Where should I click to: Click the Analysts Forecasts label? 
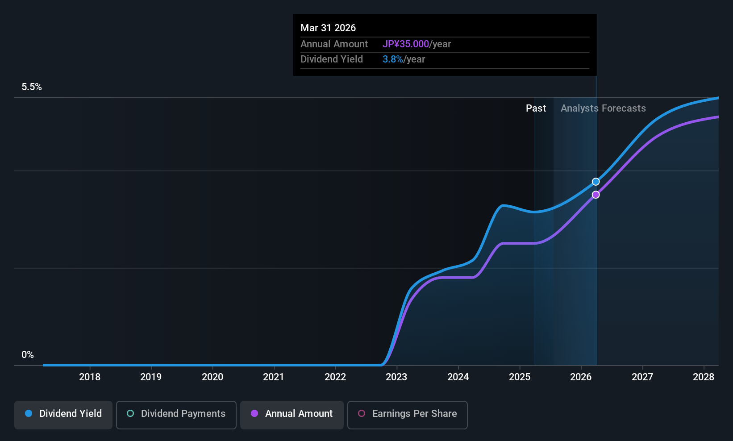point(603,108)
